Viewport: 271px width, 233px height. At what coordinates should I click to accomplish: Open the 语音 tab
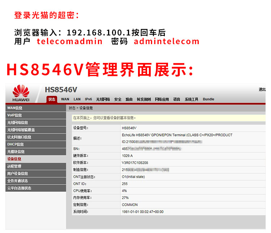(177, 99)
